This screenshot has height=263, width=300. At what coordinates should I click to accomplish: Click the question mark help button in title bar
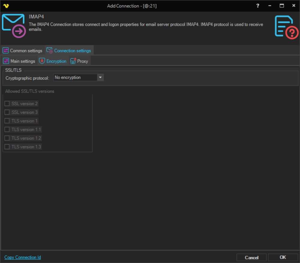pos(258,6)
